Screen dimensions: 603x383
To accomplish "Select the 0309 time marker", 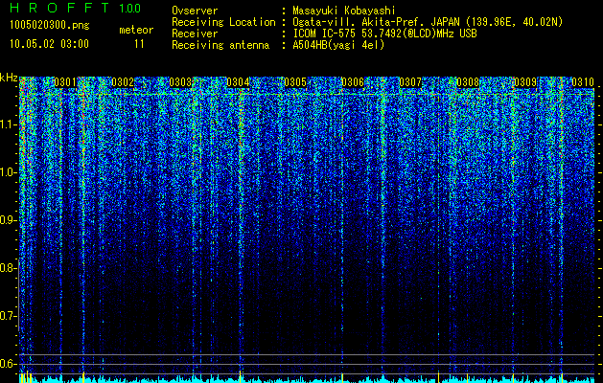I will tap(525, 82).
